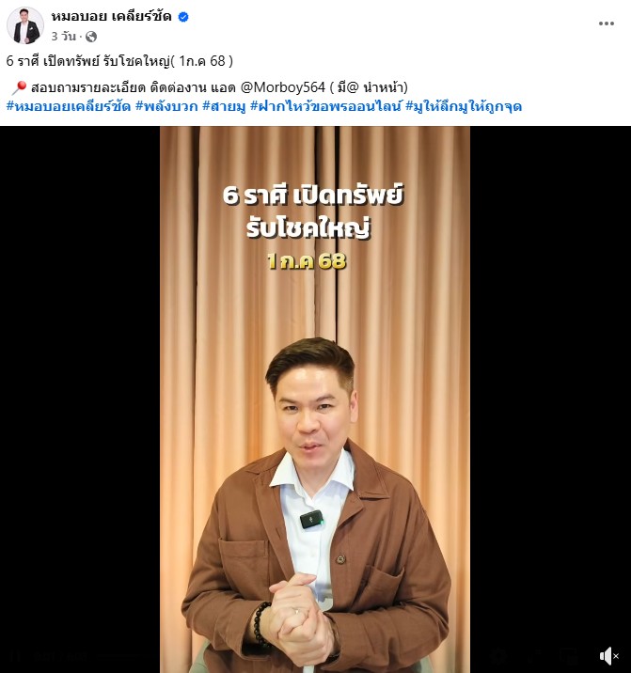The height and width of the screenshot is (673, 631).
Task: Open hashtag #หมอบอยเคลียร์ชัด
Action: [69, 106]
